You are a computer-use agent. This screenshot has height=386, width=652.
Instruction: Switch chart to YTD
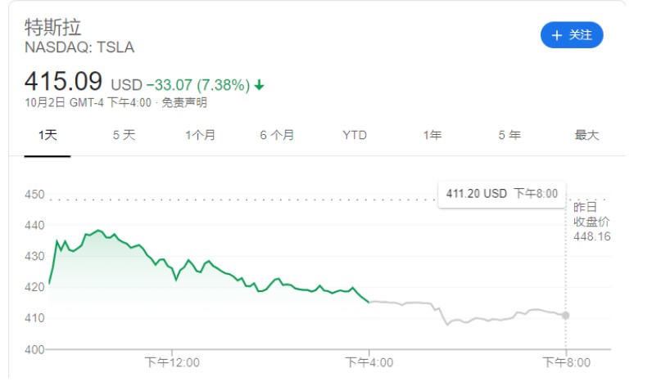[355, 136]
